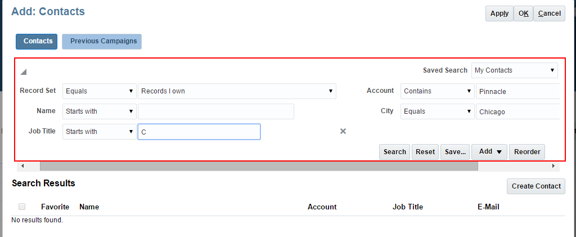The height and width of the screenshot is (237, 576).
Task: Collapse the search panel triangle
Action: 24,72
